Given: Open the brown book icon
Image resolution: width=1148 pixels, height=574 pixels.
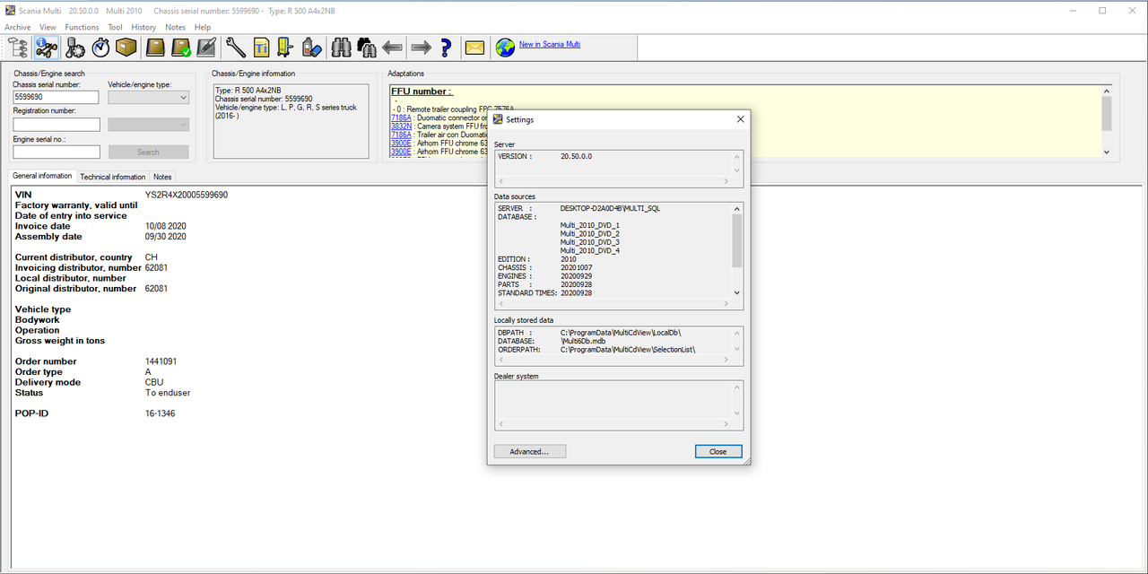Looking at the screenshot, I should (x=156, y=48).
